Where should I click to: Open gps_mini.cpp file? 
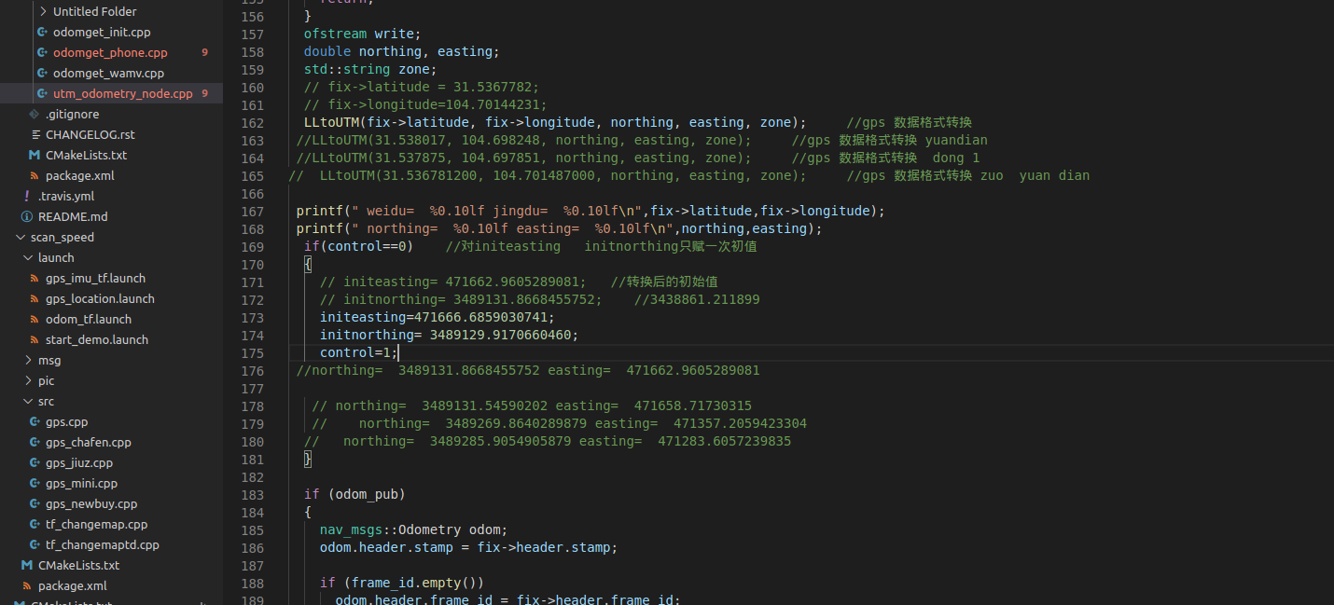[x=81, y=483]
